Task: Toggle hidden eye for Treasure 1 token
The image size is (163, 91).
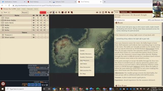Action: coord(34,35)
